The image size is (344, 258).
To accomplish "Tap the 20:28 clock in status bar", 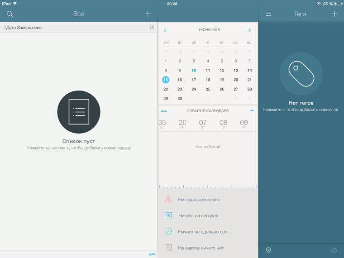I will 172,4.
